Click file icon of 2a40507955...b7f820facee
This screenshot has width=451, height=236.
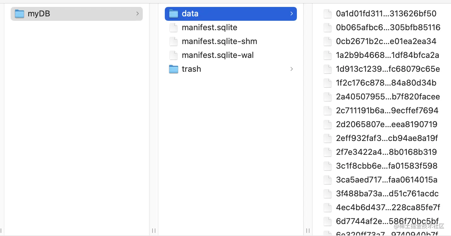point(328,97)
